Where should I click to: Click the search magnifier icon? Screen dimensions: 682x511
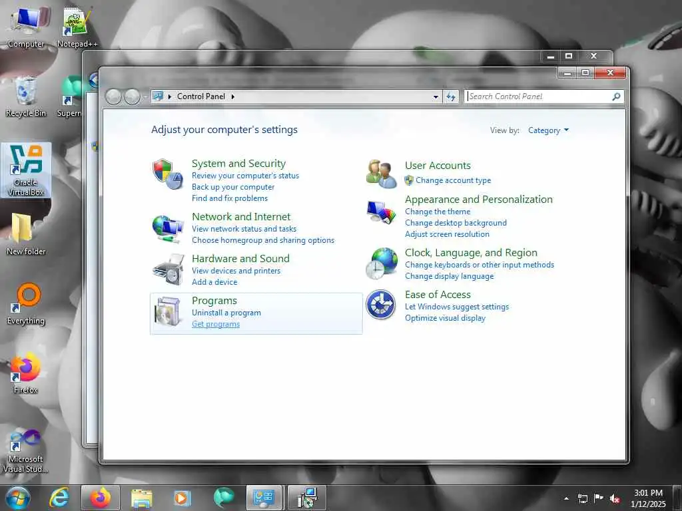point(616,96)
